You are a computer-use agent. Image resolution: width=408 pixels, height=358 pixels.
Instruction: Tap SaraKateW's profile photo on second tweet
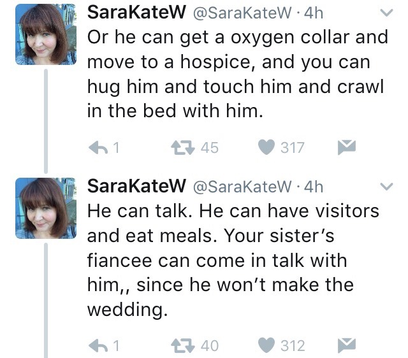coord(42,208)
